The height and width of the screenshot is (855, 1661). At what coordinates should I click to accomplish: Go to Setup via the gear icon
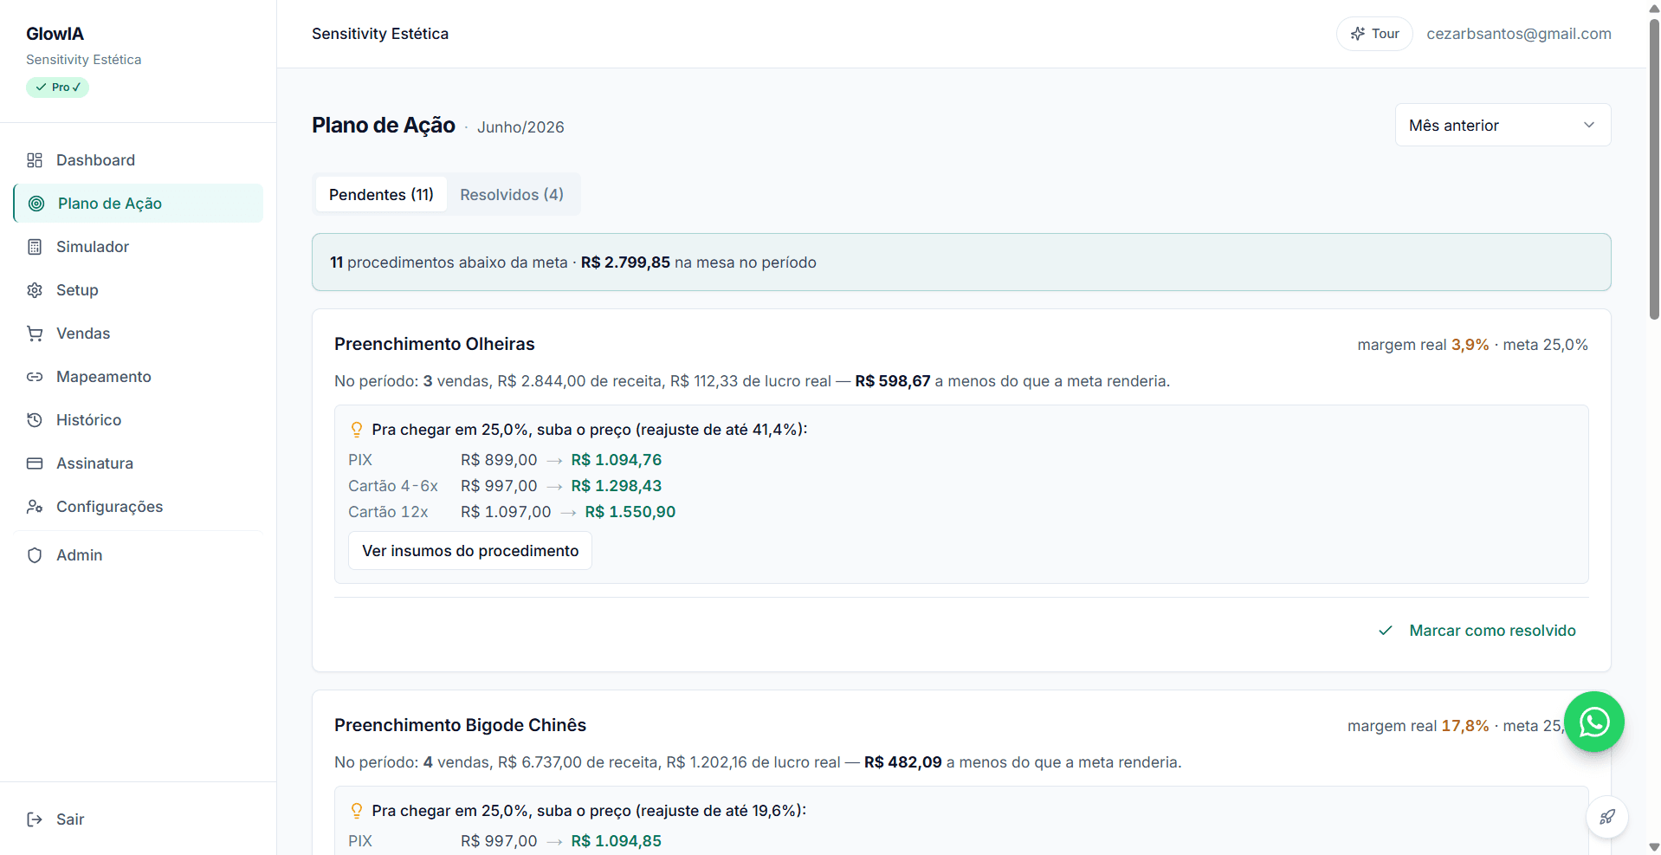click(35, 290)
